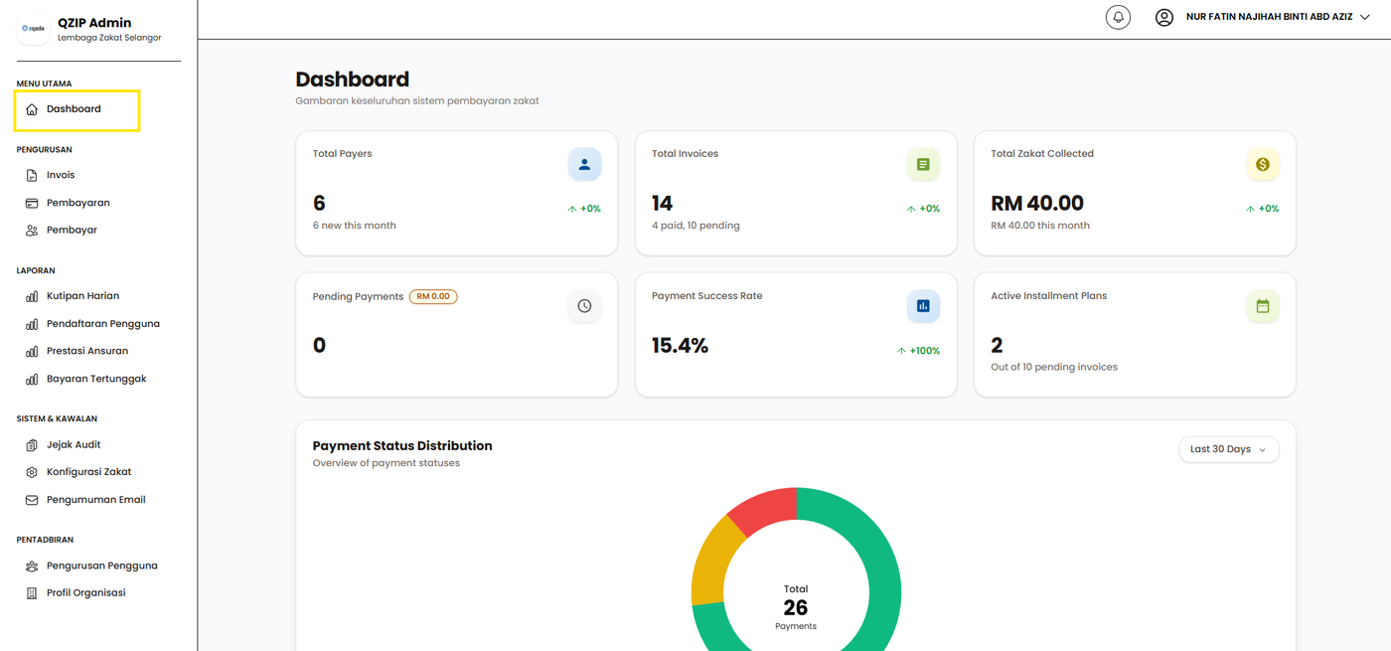Click the user profile avatar icon
This screenshot has width=1391, height=651.
pos(1163,17)
